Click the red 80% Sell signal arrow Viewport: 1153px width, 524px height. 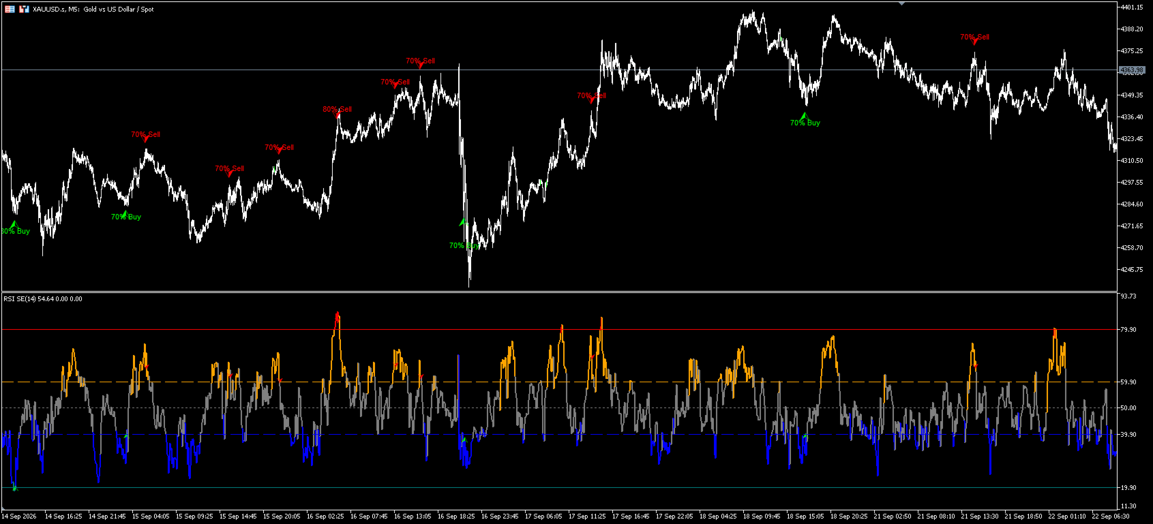[338, 115]
